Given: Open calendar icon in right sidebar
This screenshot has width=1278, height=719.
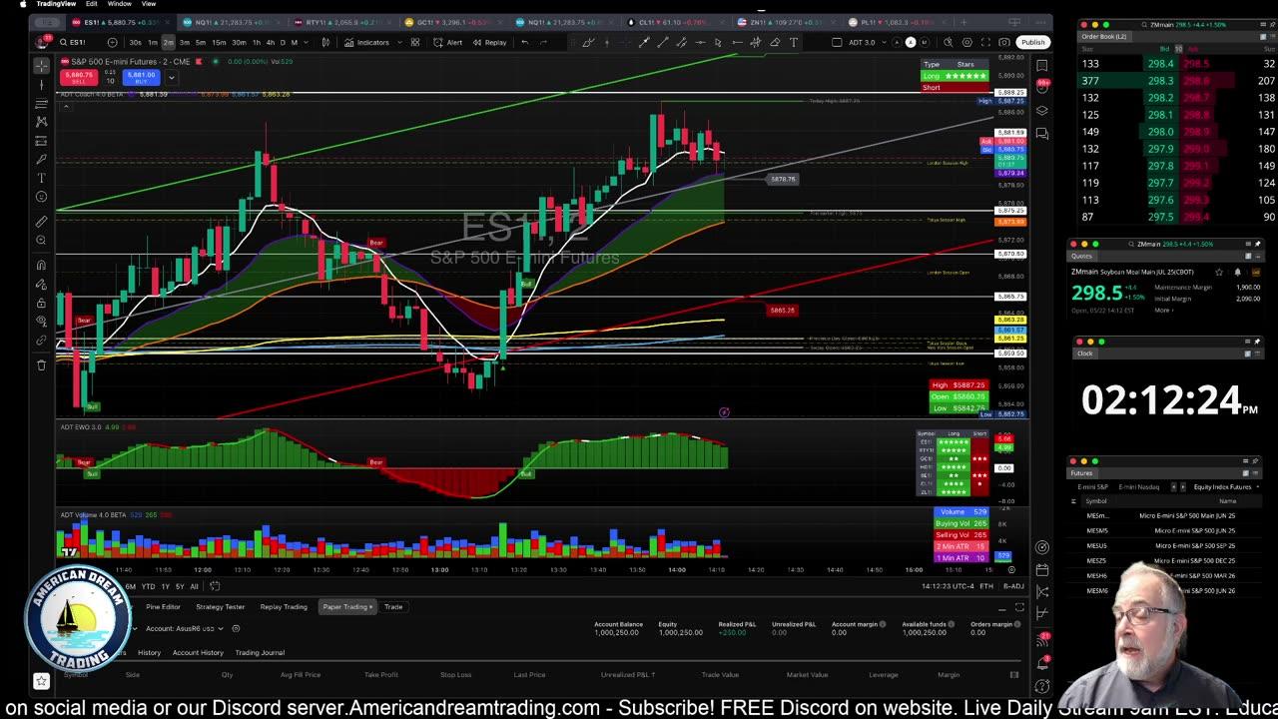Looking at the screenshot, I should (1042, 569).
